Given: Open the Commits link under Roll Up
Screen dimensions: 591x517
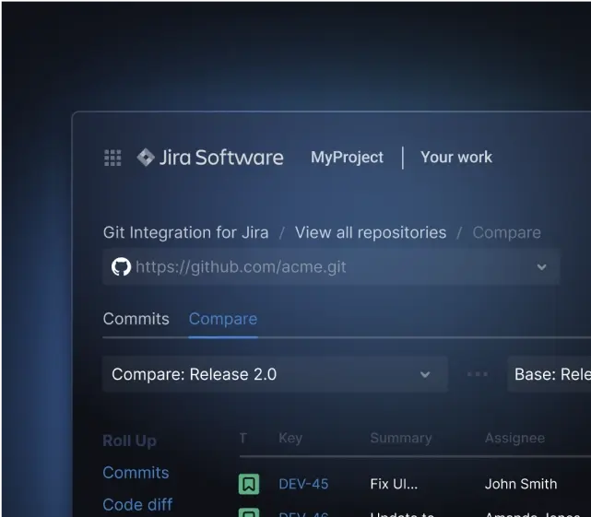Looking at the screenshot, I should click(136, 473).
